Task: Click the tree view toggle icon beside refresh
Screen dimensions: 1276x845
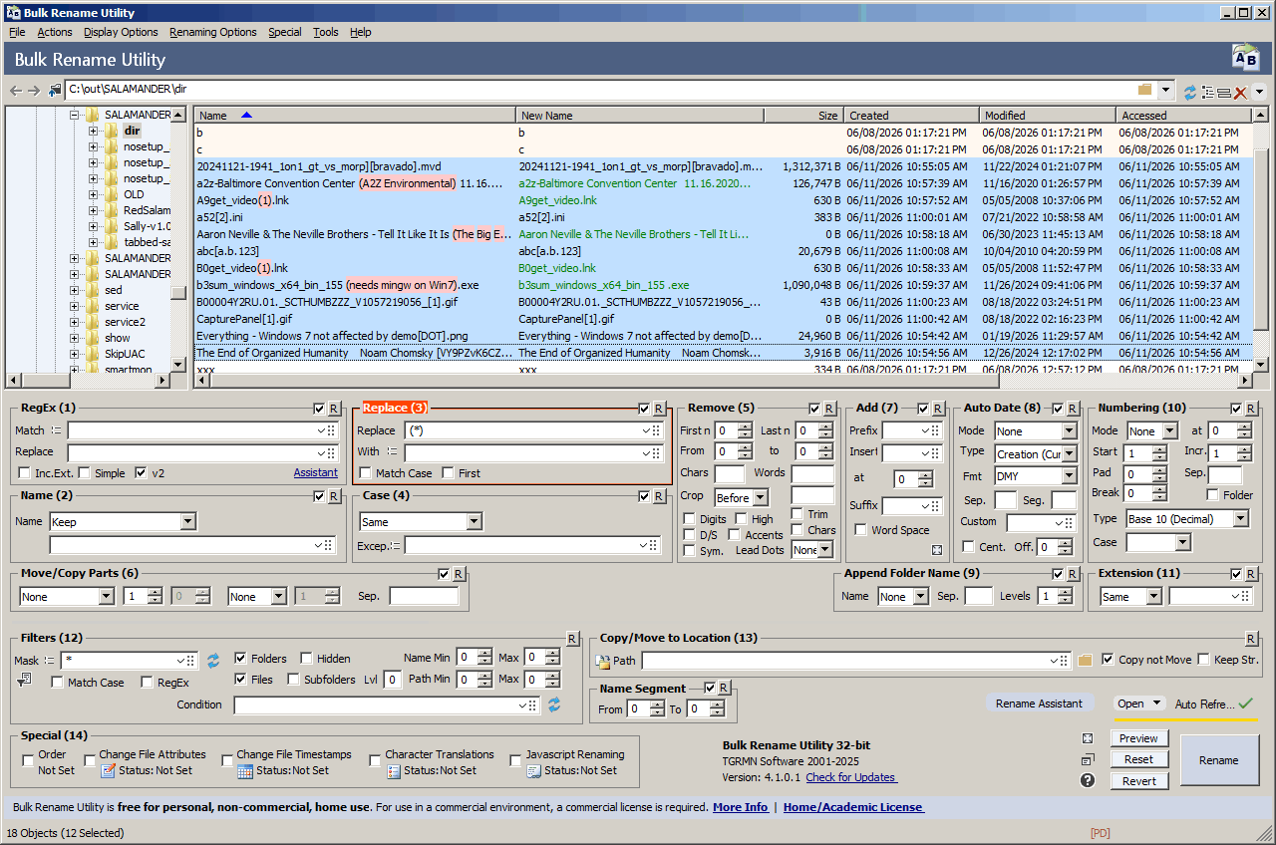Action: 1207,92
